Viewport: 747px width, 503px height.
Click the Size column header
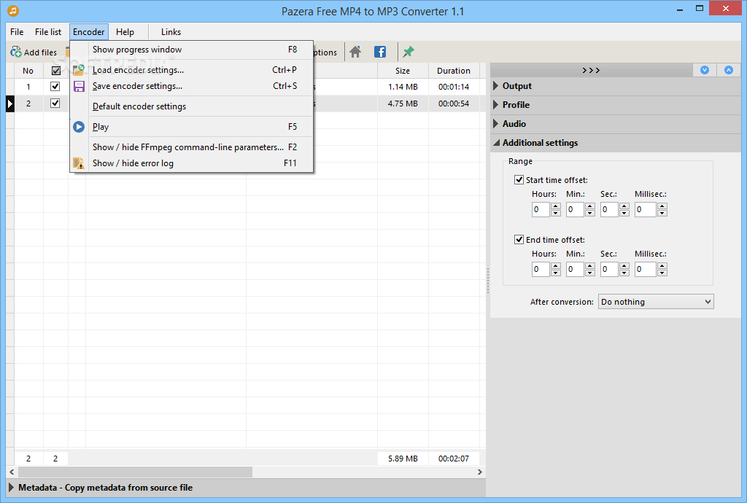click(x=403, y=71)
